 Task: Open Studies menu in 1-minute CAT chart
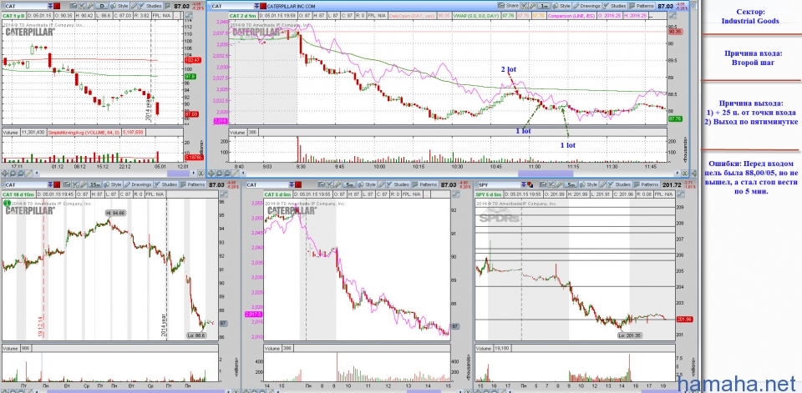[614, 6]
